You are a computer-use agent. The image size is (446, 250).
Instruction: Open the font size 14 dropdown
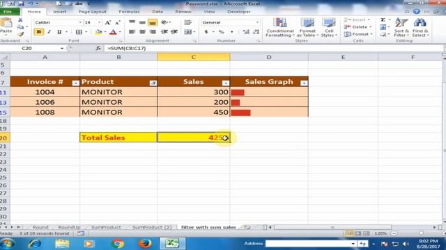(x=99, y=22)
